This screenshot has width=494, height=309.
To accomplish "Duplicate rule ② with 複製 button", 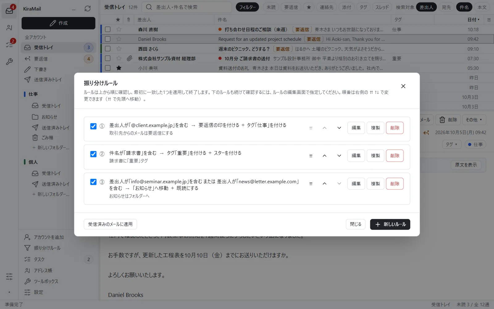I will [x=375, y=156].
